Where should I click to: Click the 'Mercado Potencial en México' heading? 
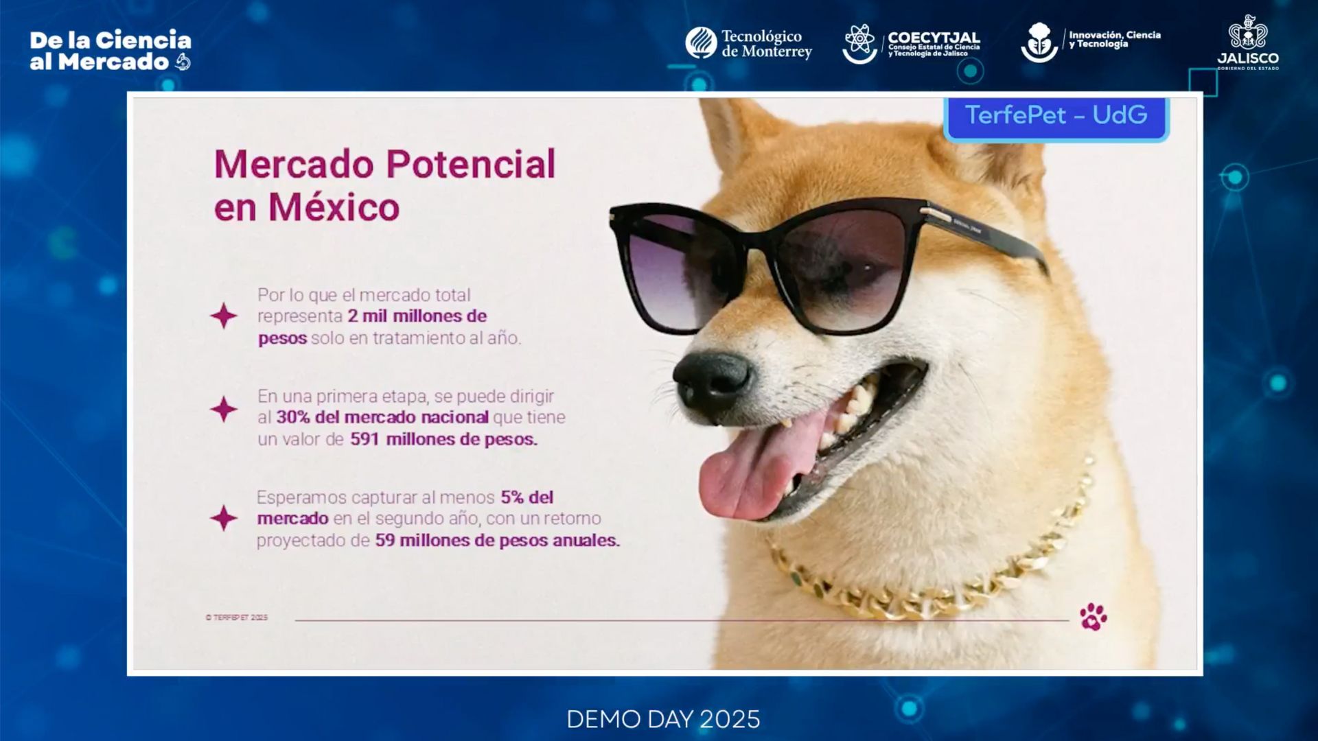pos(384,185)
